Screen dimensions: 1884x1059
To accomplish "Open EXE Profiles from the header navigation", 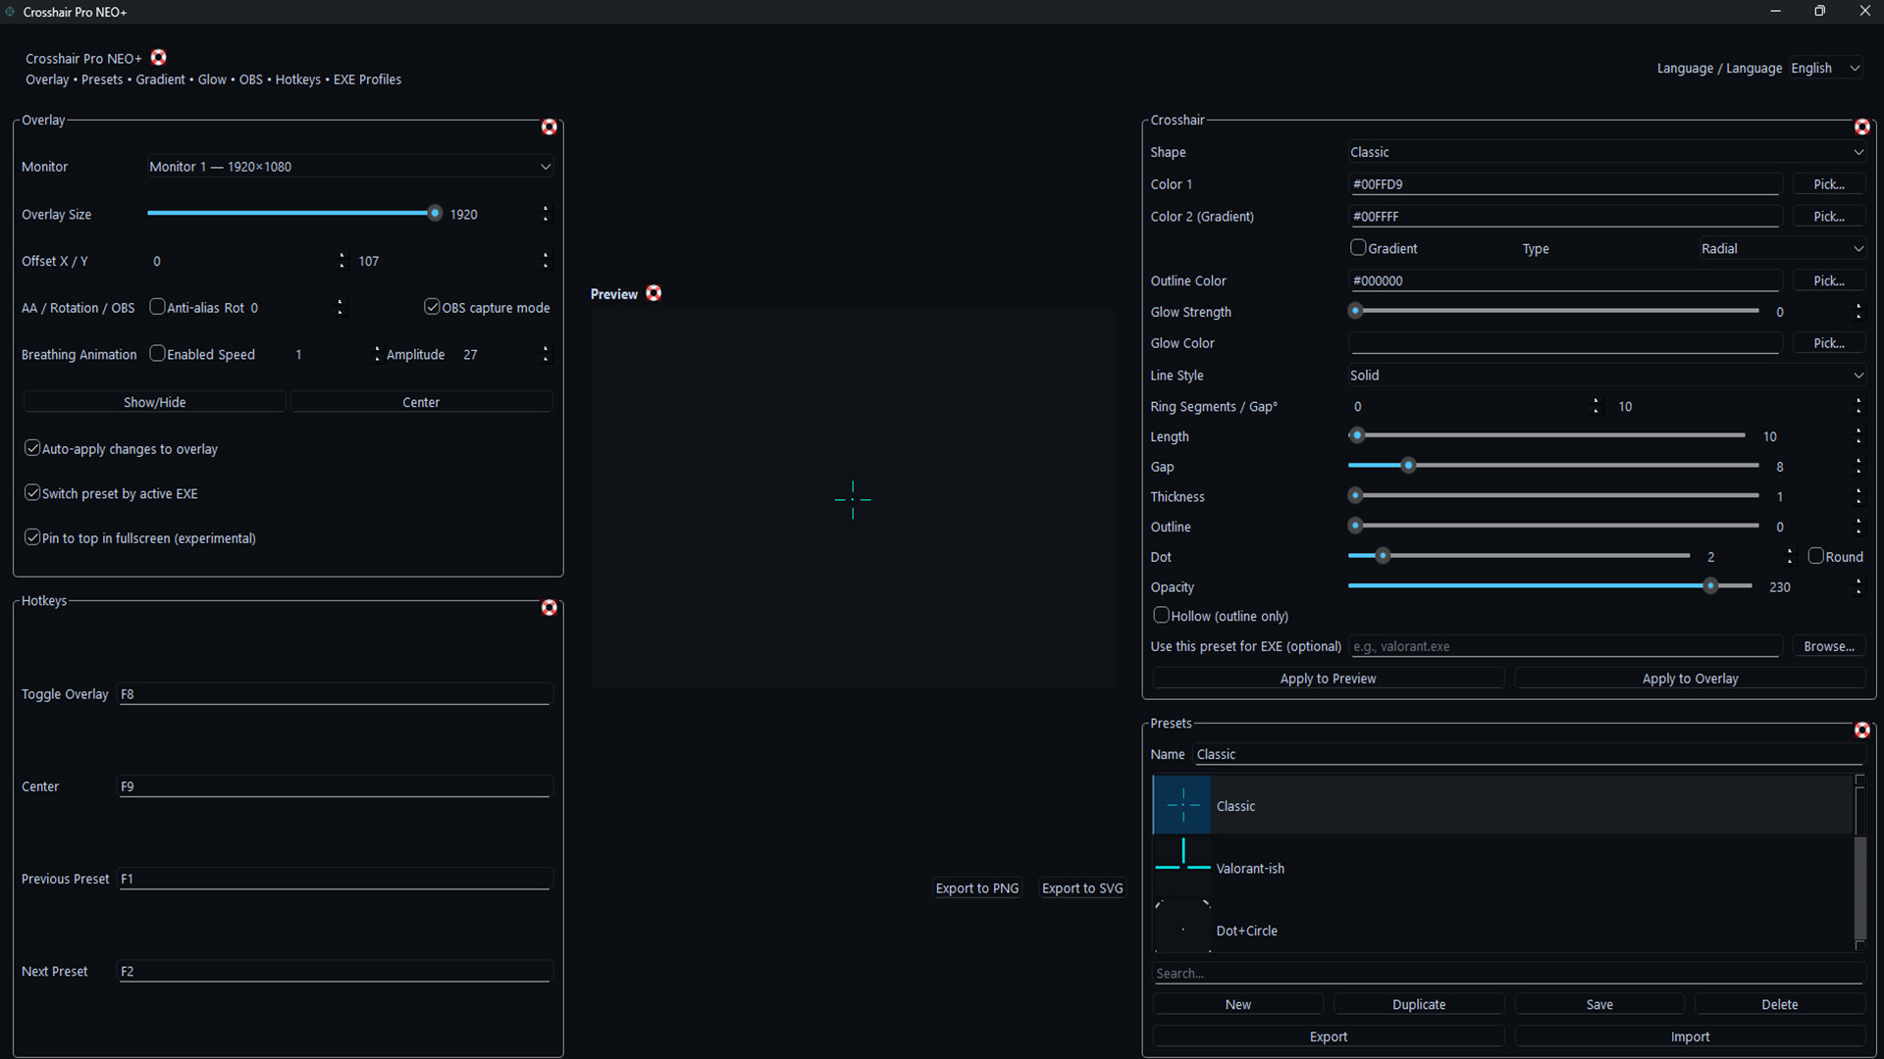I will tap(367, 79).
